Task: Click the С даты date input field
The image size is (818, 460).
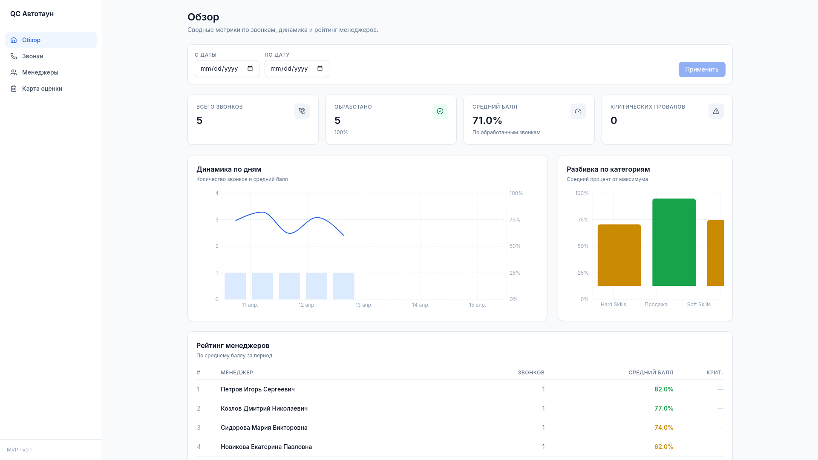Action: pyautogui.click(x=219, y=69)
